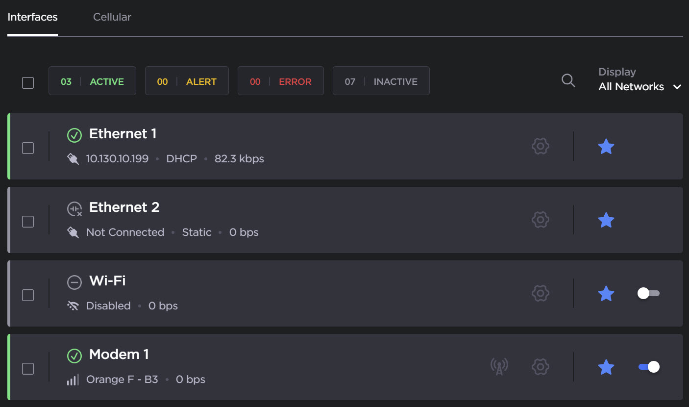The width and height of the screenshot is (689, 407).
Task: Select the Ethernet 1 checkbox
Action: tap(28, 148)
